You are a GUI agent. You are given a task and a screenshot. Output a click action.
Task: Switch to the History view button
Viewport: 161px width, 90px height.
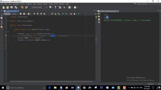tap(14, 14)
